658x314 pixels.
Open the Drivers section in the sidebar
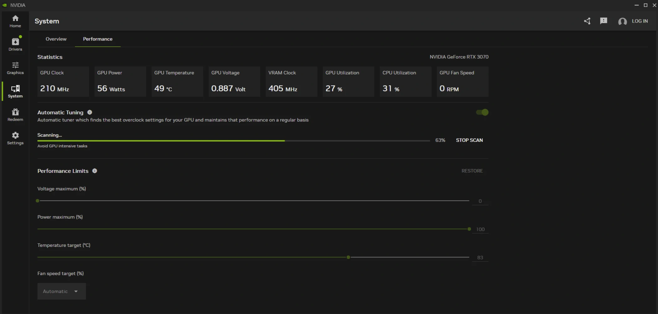point(15,44)
